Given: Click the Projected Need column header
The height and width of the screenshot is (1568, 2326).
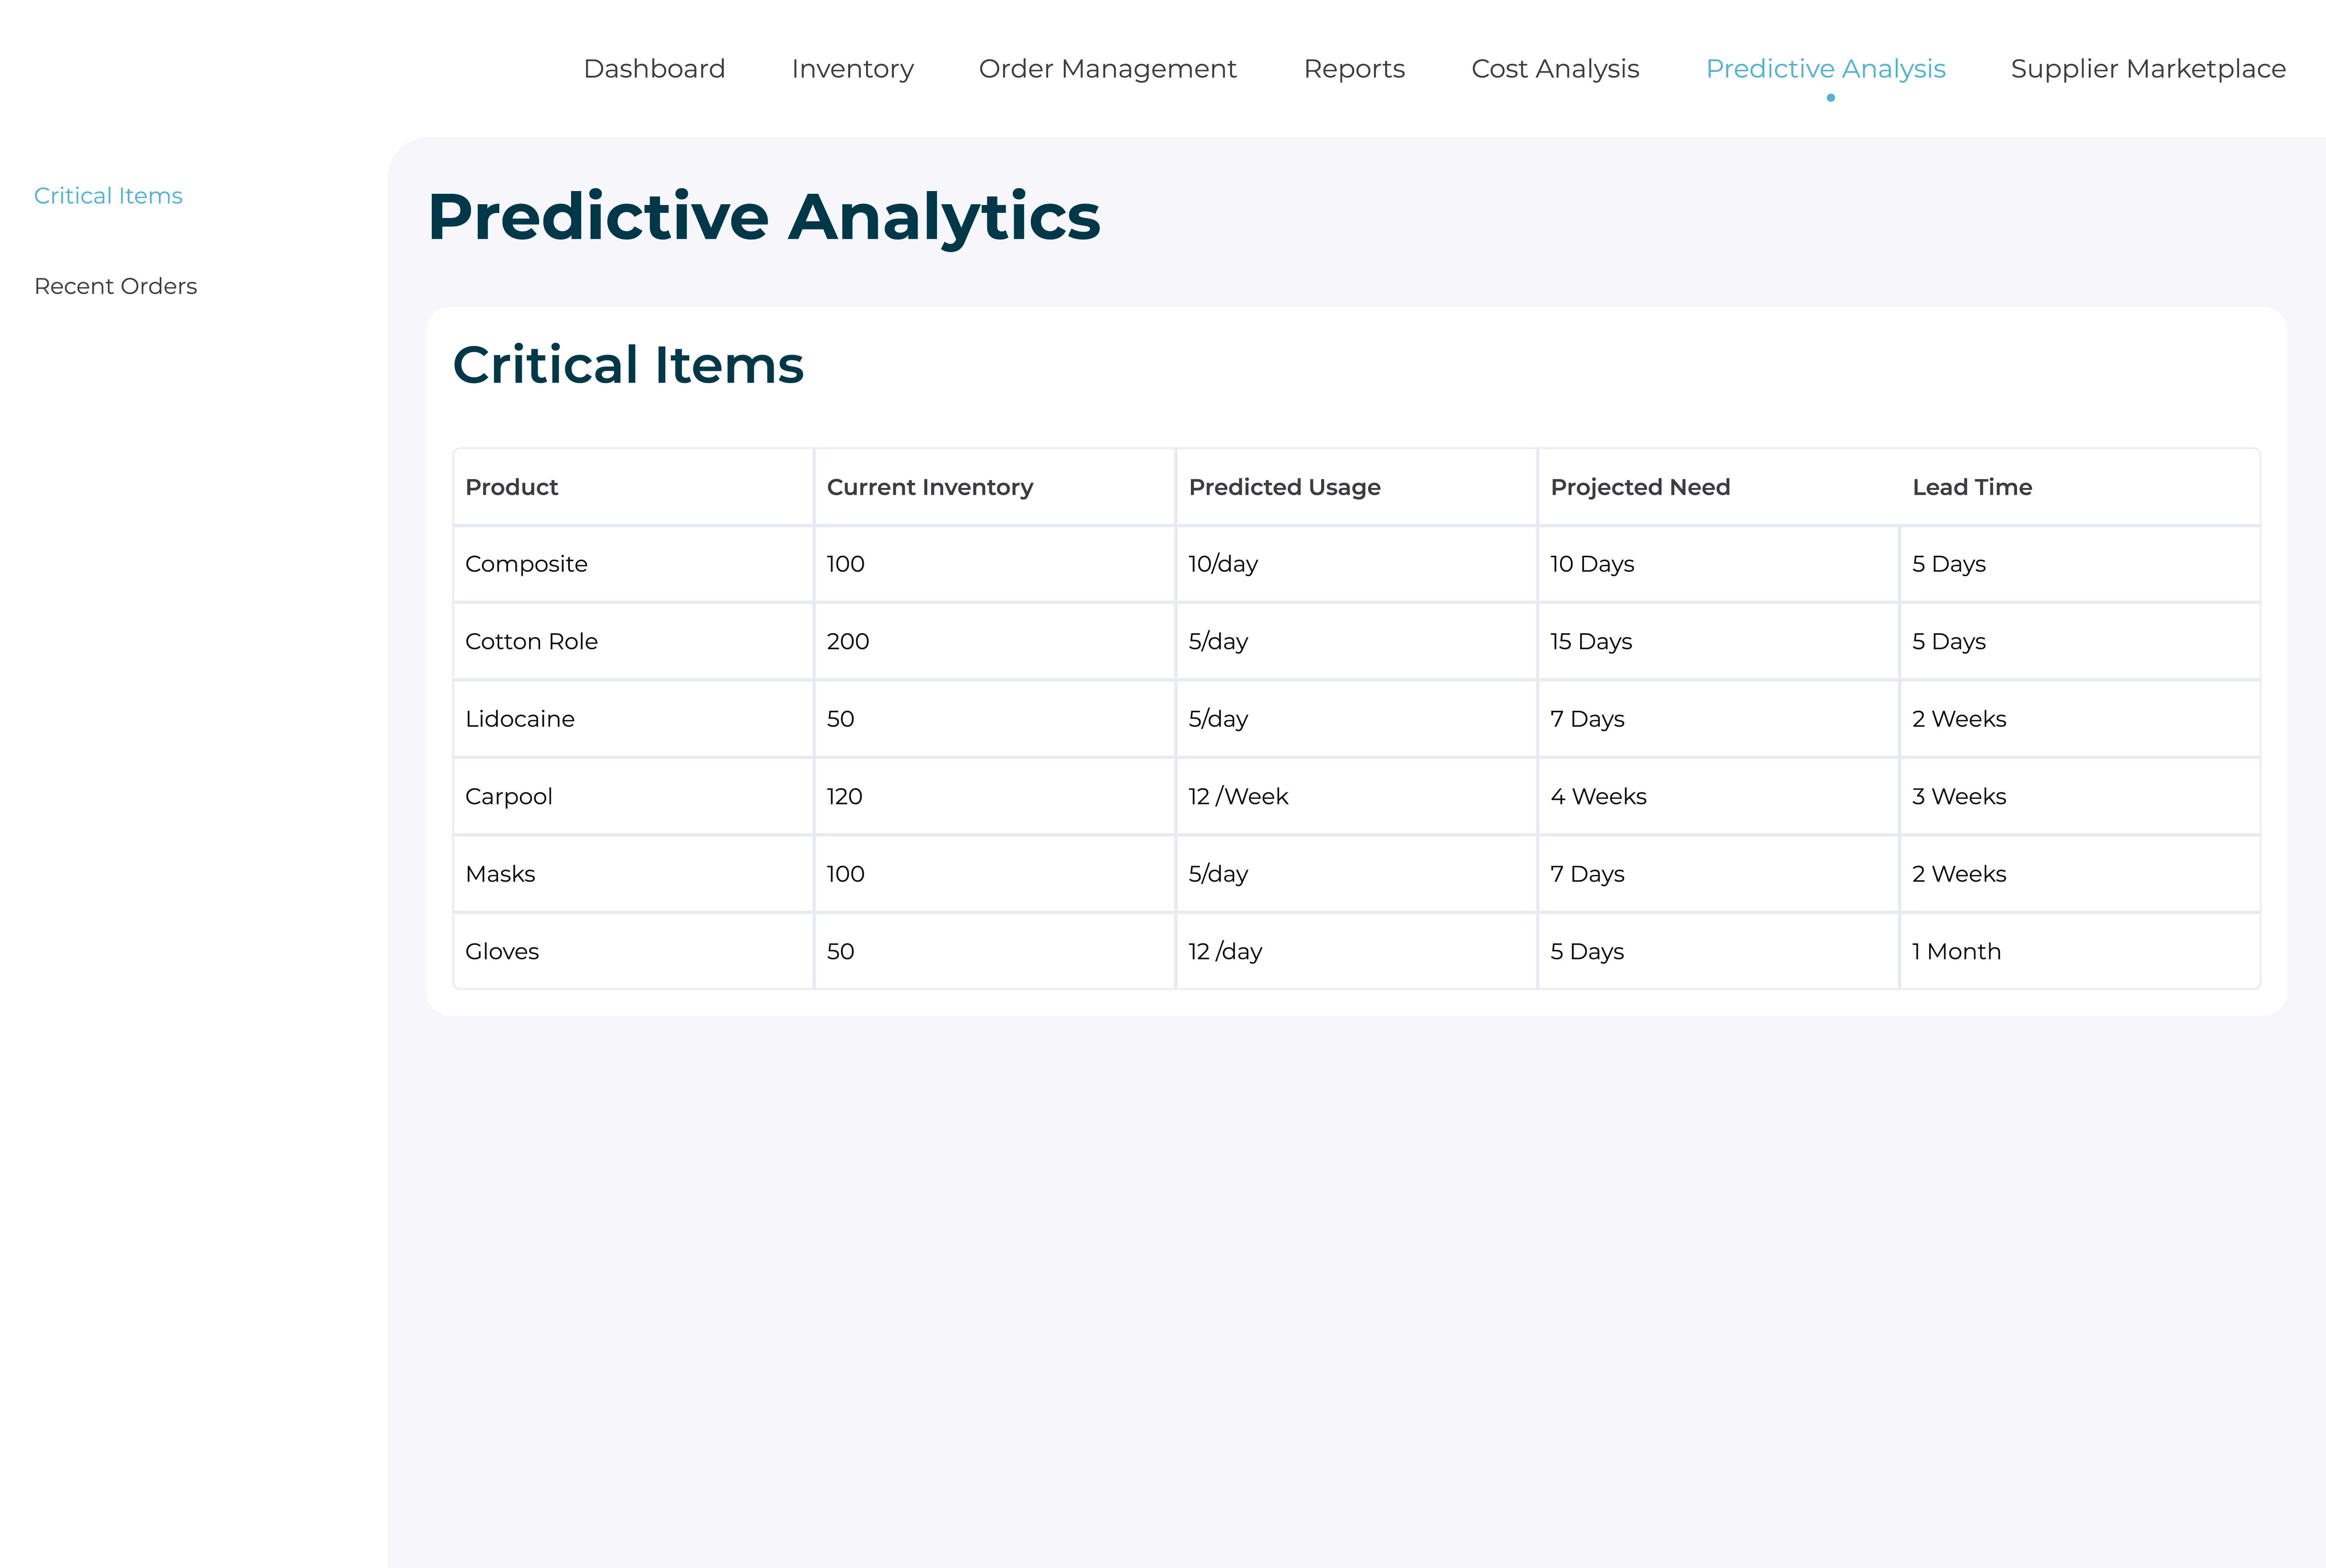Looking at the screenshot, I should click(x=1640, y=487).
